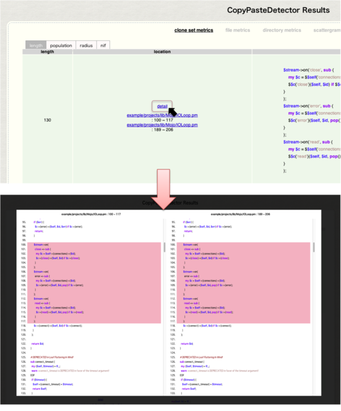Sort clone sets by population tab
This screenshot has height=411, width=341.
coord(61,45)
